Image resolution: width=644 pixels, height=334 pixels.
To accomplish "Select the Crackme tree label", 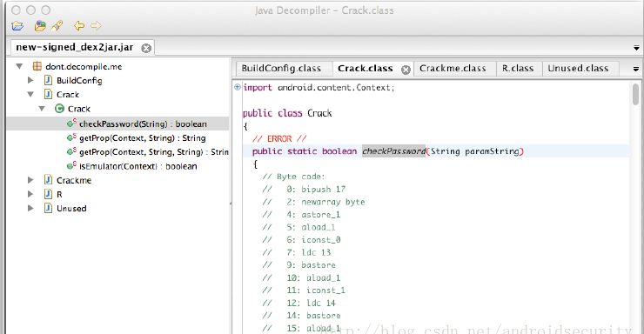I will point(74,180).
